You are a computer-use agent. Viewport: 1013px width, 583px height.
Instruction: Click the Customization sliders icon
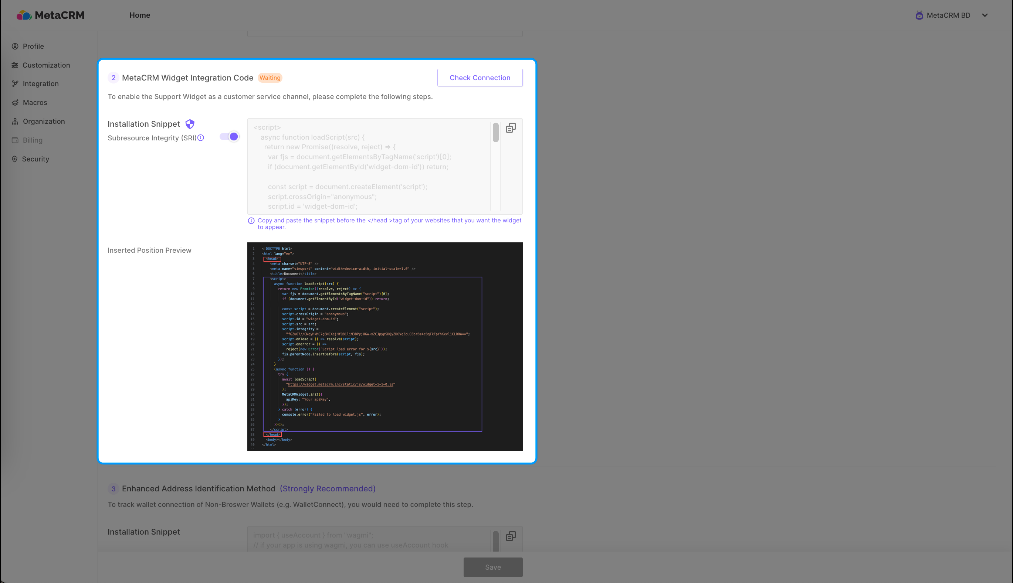(15, 65)
